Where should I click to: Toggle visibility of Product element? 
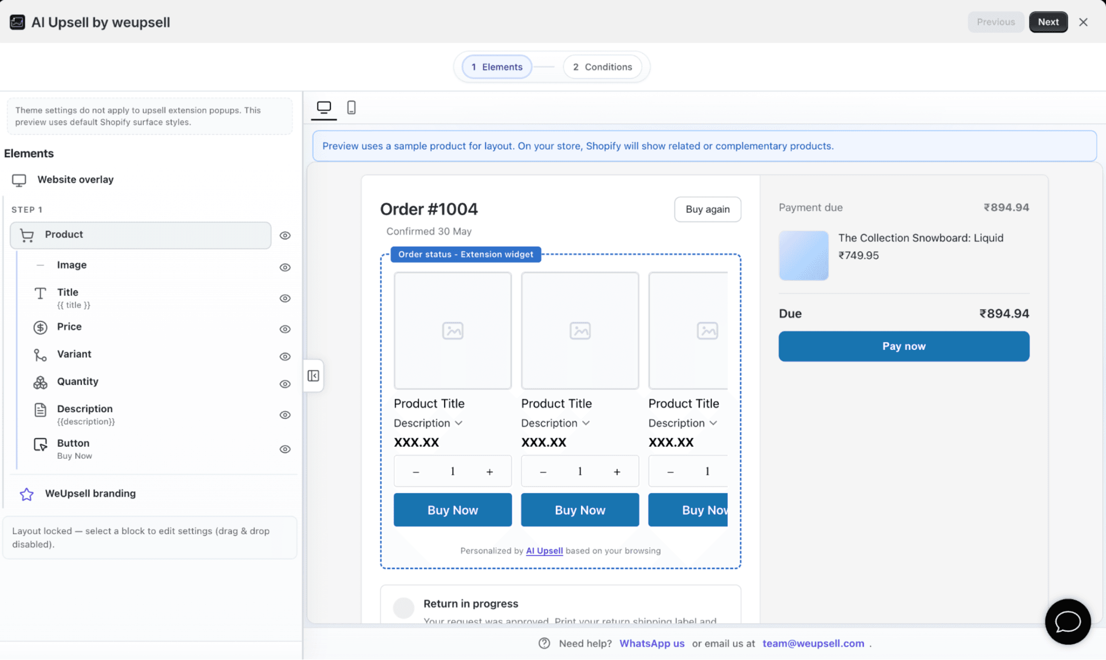coord(285,235)
